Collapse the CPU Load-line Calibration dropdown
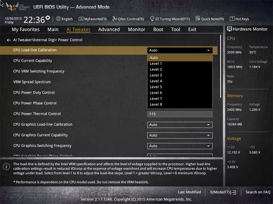This screenshot has height=204, width=273. point(180,50)
